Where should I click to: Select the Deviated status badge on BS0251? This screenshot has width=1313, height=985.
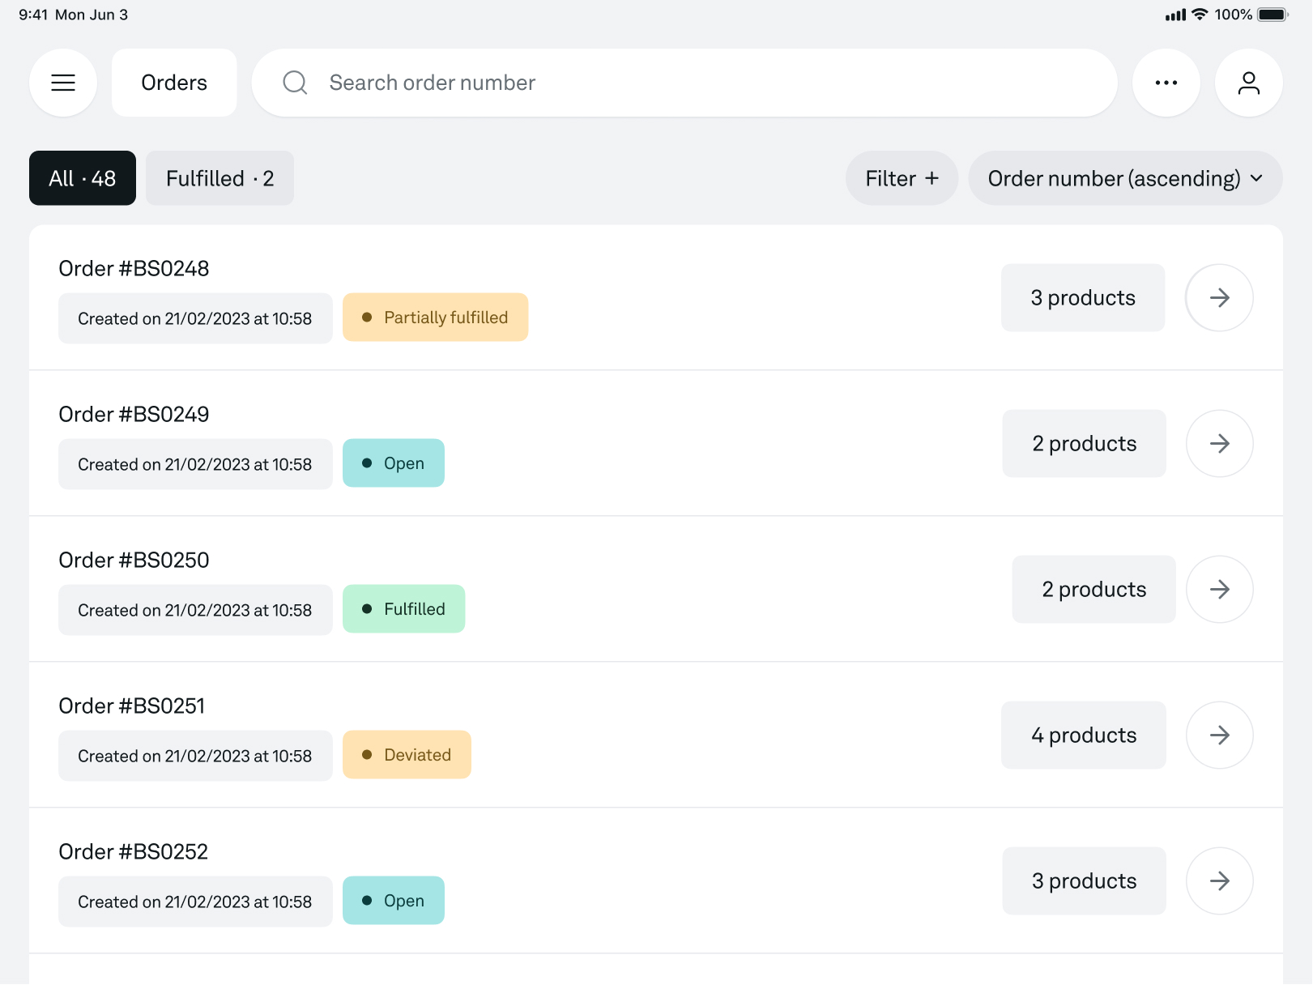[x=407, y=755]
